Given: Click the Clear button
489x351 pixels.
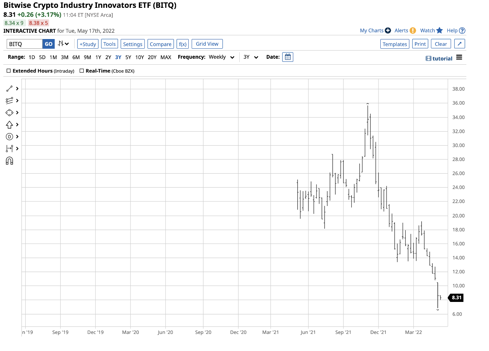Looking at the screenshot, I should 441,44.
